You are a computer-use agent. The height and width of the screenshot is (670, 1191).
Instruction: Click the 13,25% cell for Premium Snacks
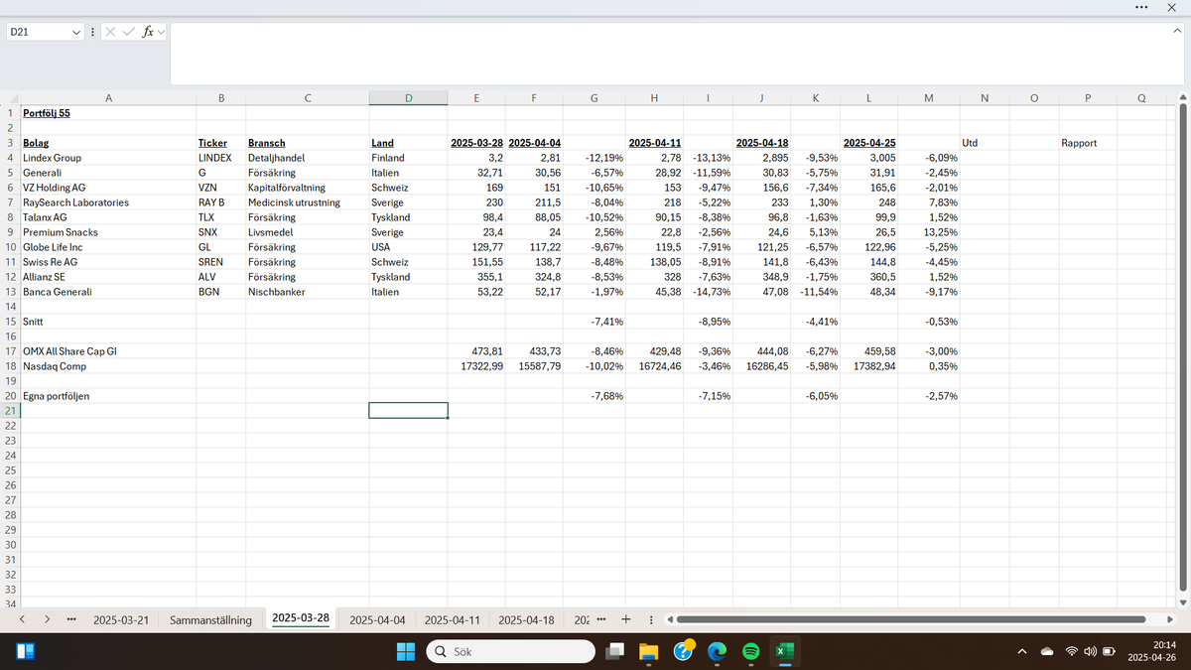tap(928, 232)
